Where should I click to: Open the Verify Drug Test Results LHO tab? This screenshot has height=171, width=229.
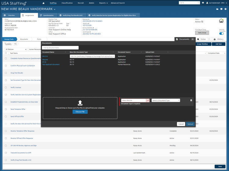pos(72,15)
